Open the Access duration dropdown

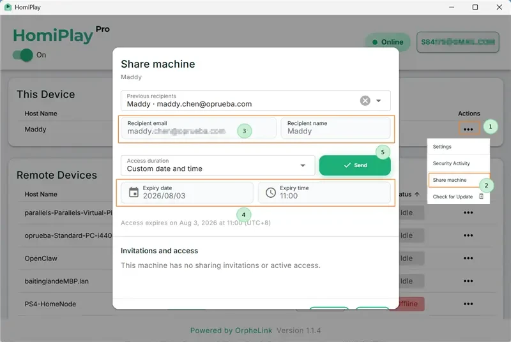[218, 165]
